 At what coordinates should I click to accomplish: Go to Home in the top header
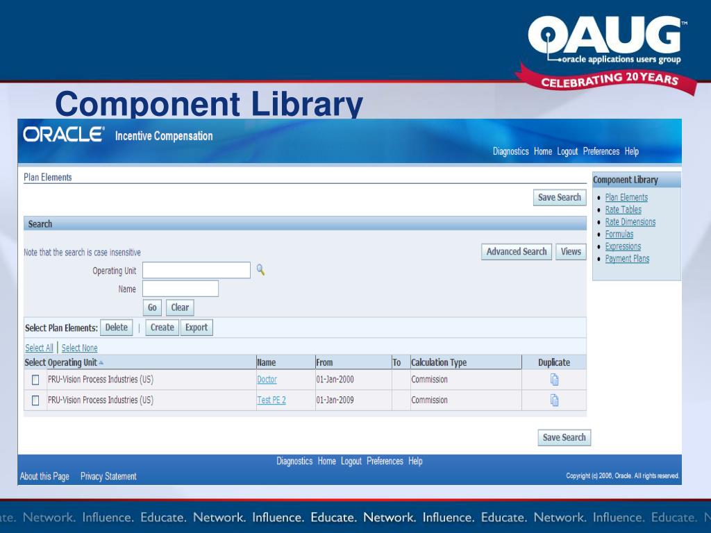[543, 151]
